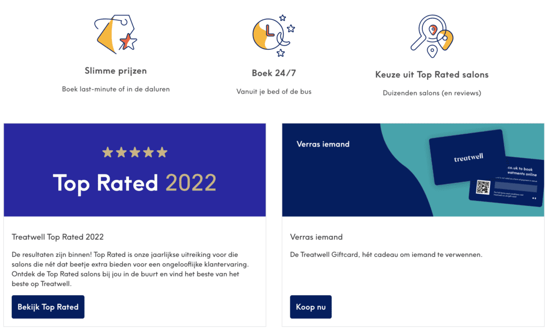548x330 pixels.
Task: Click the magnifier location pin icon
Action: pos(431,35)
